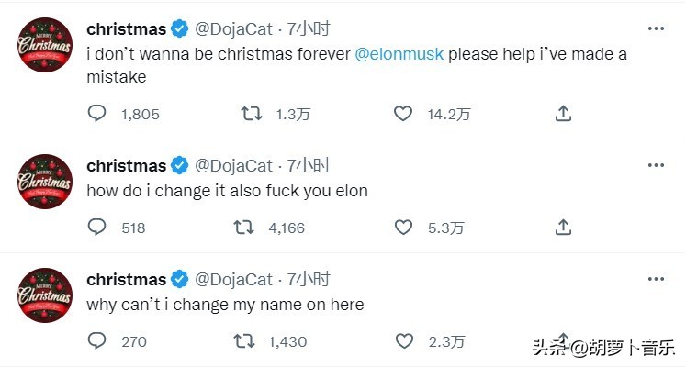Share the first tweet via share icon
Viewport: 686px width, 367px height.
[564, 114]
